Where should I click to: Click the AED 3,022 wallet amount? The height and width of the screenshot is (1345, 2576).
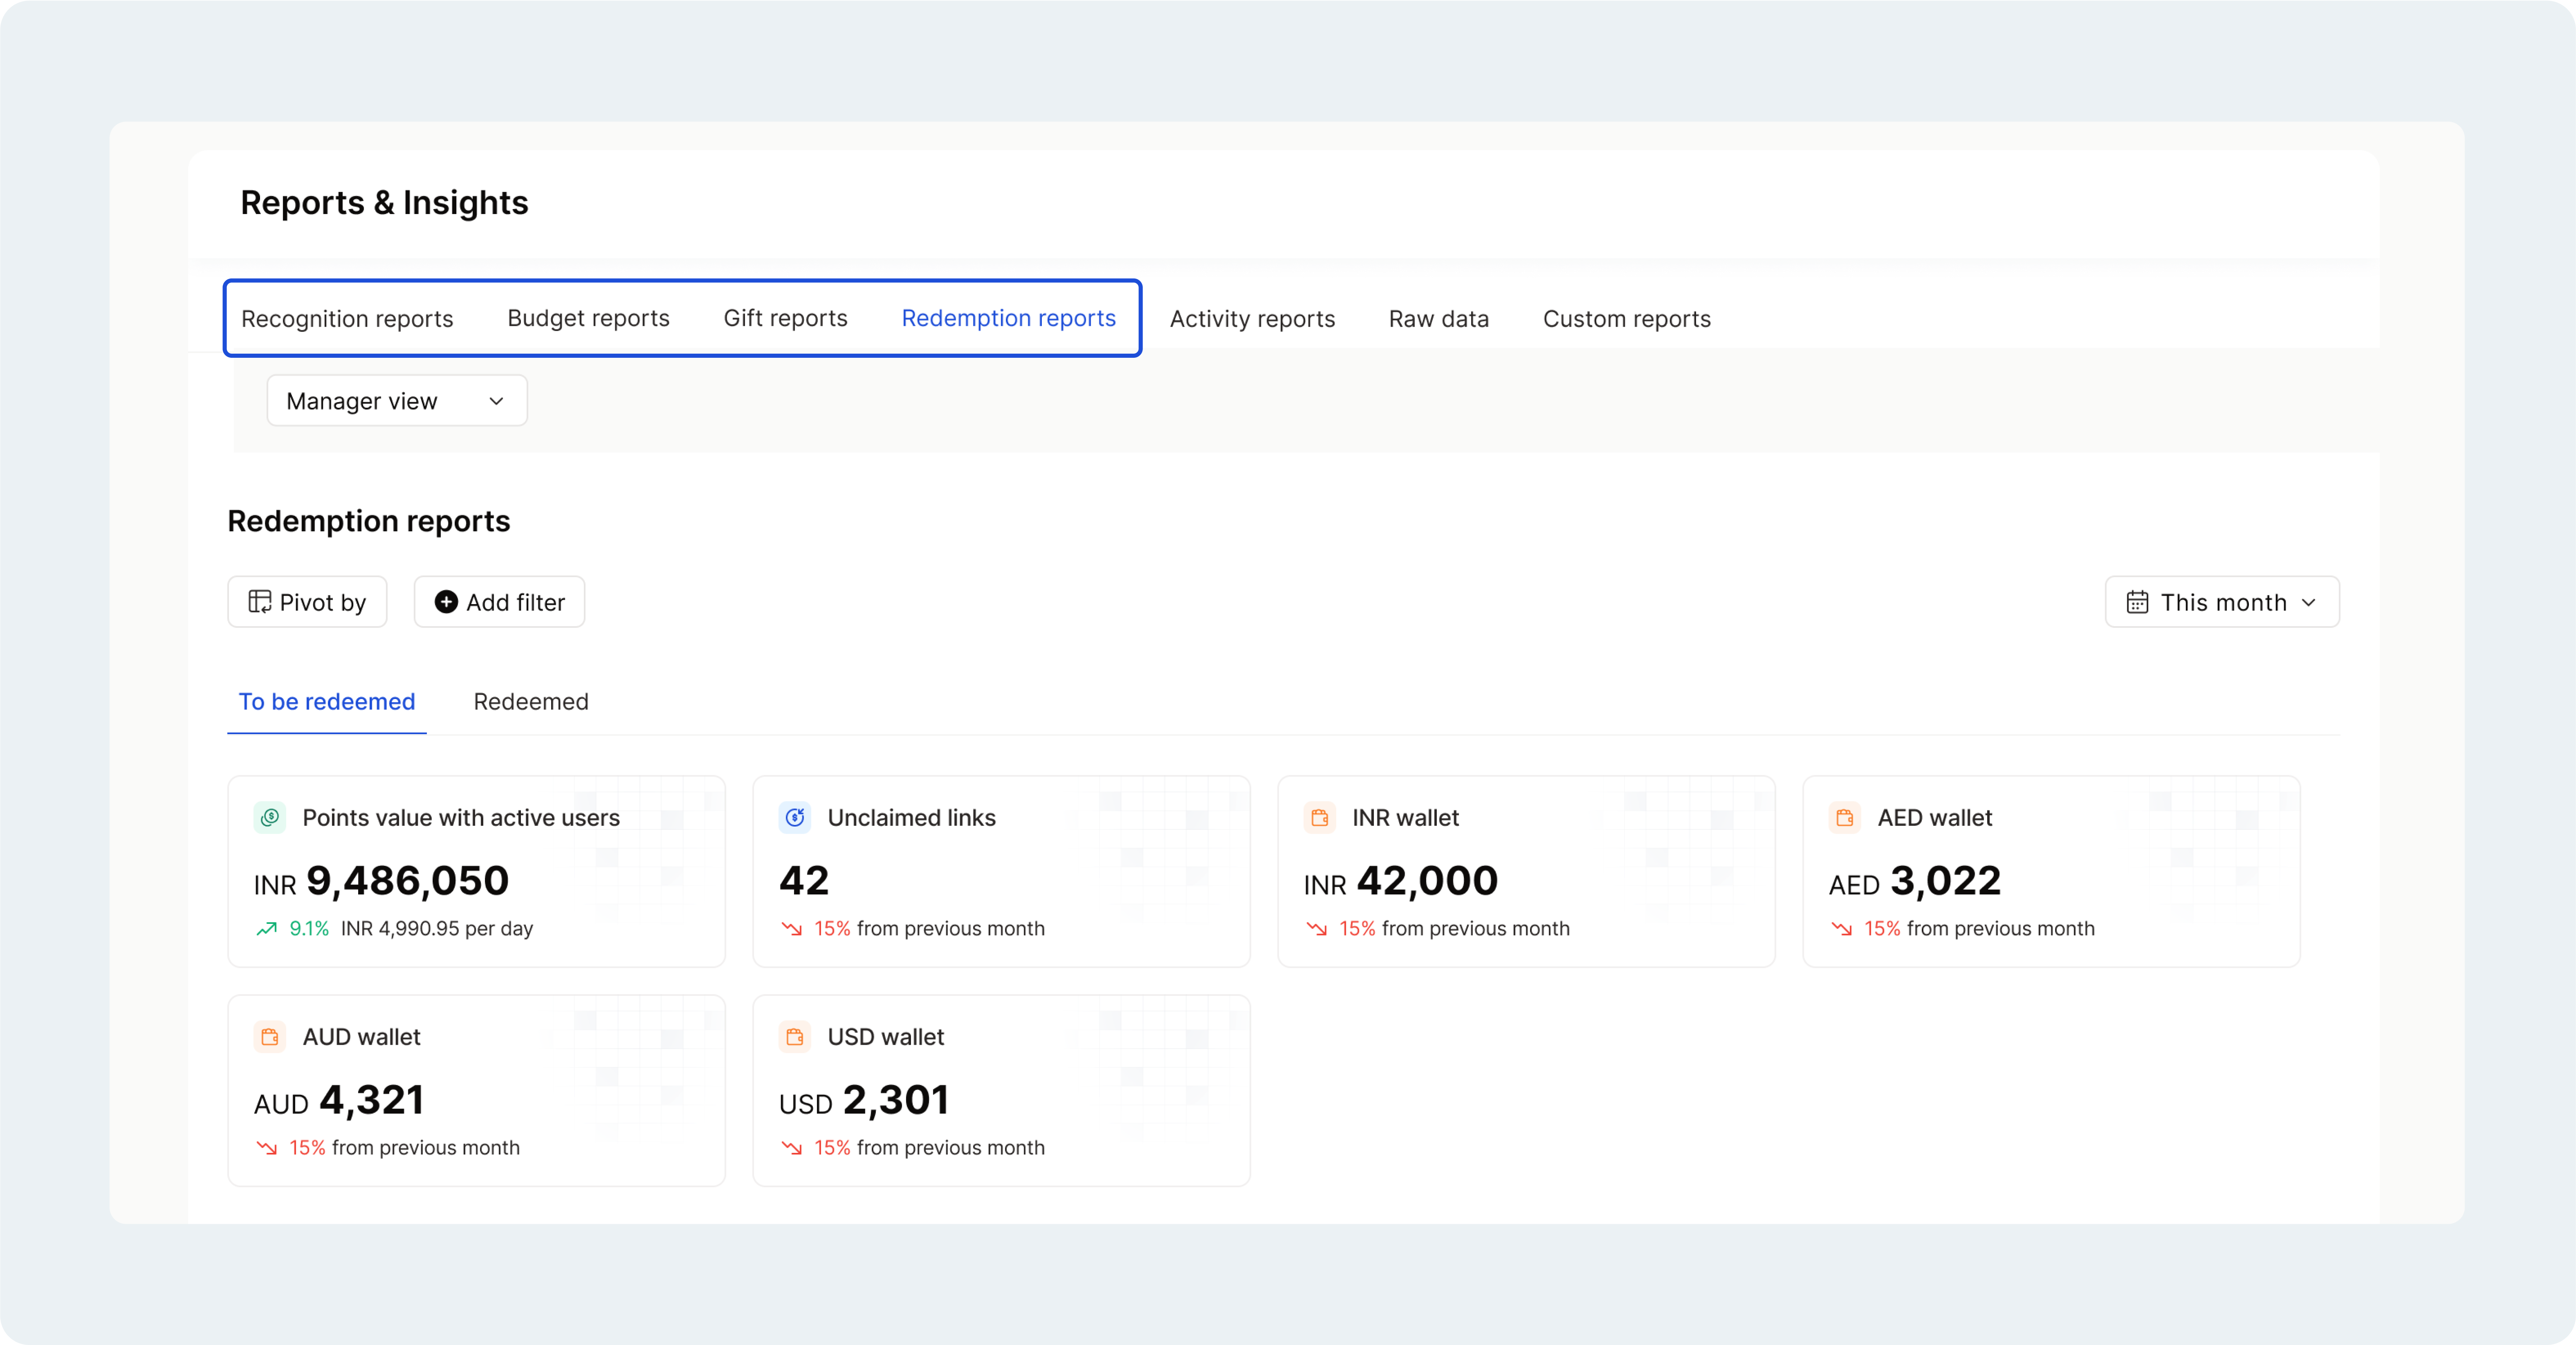(x=1915, y=881)
